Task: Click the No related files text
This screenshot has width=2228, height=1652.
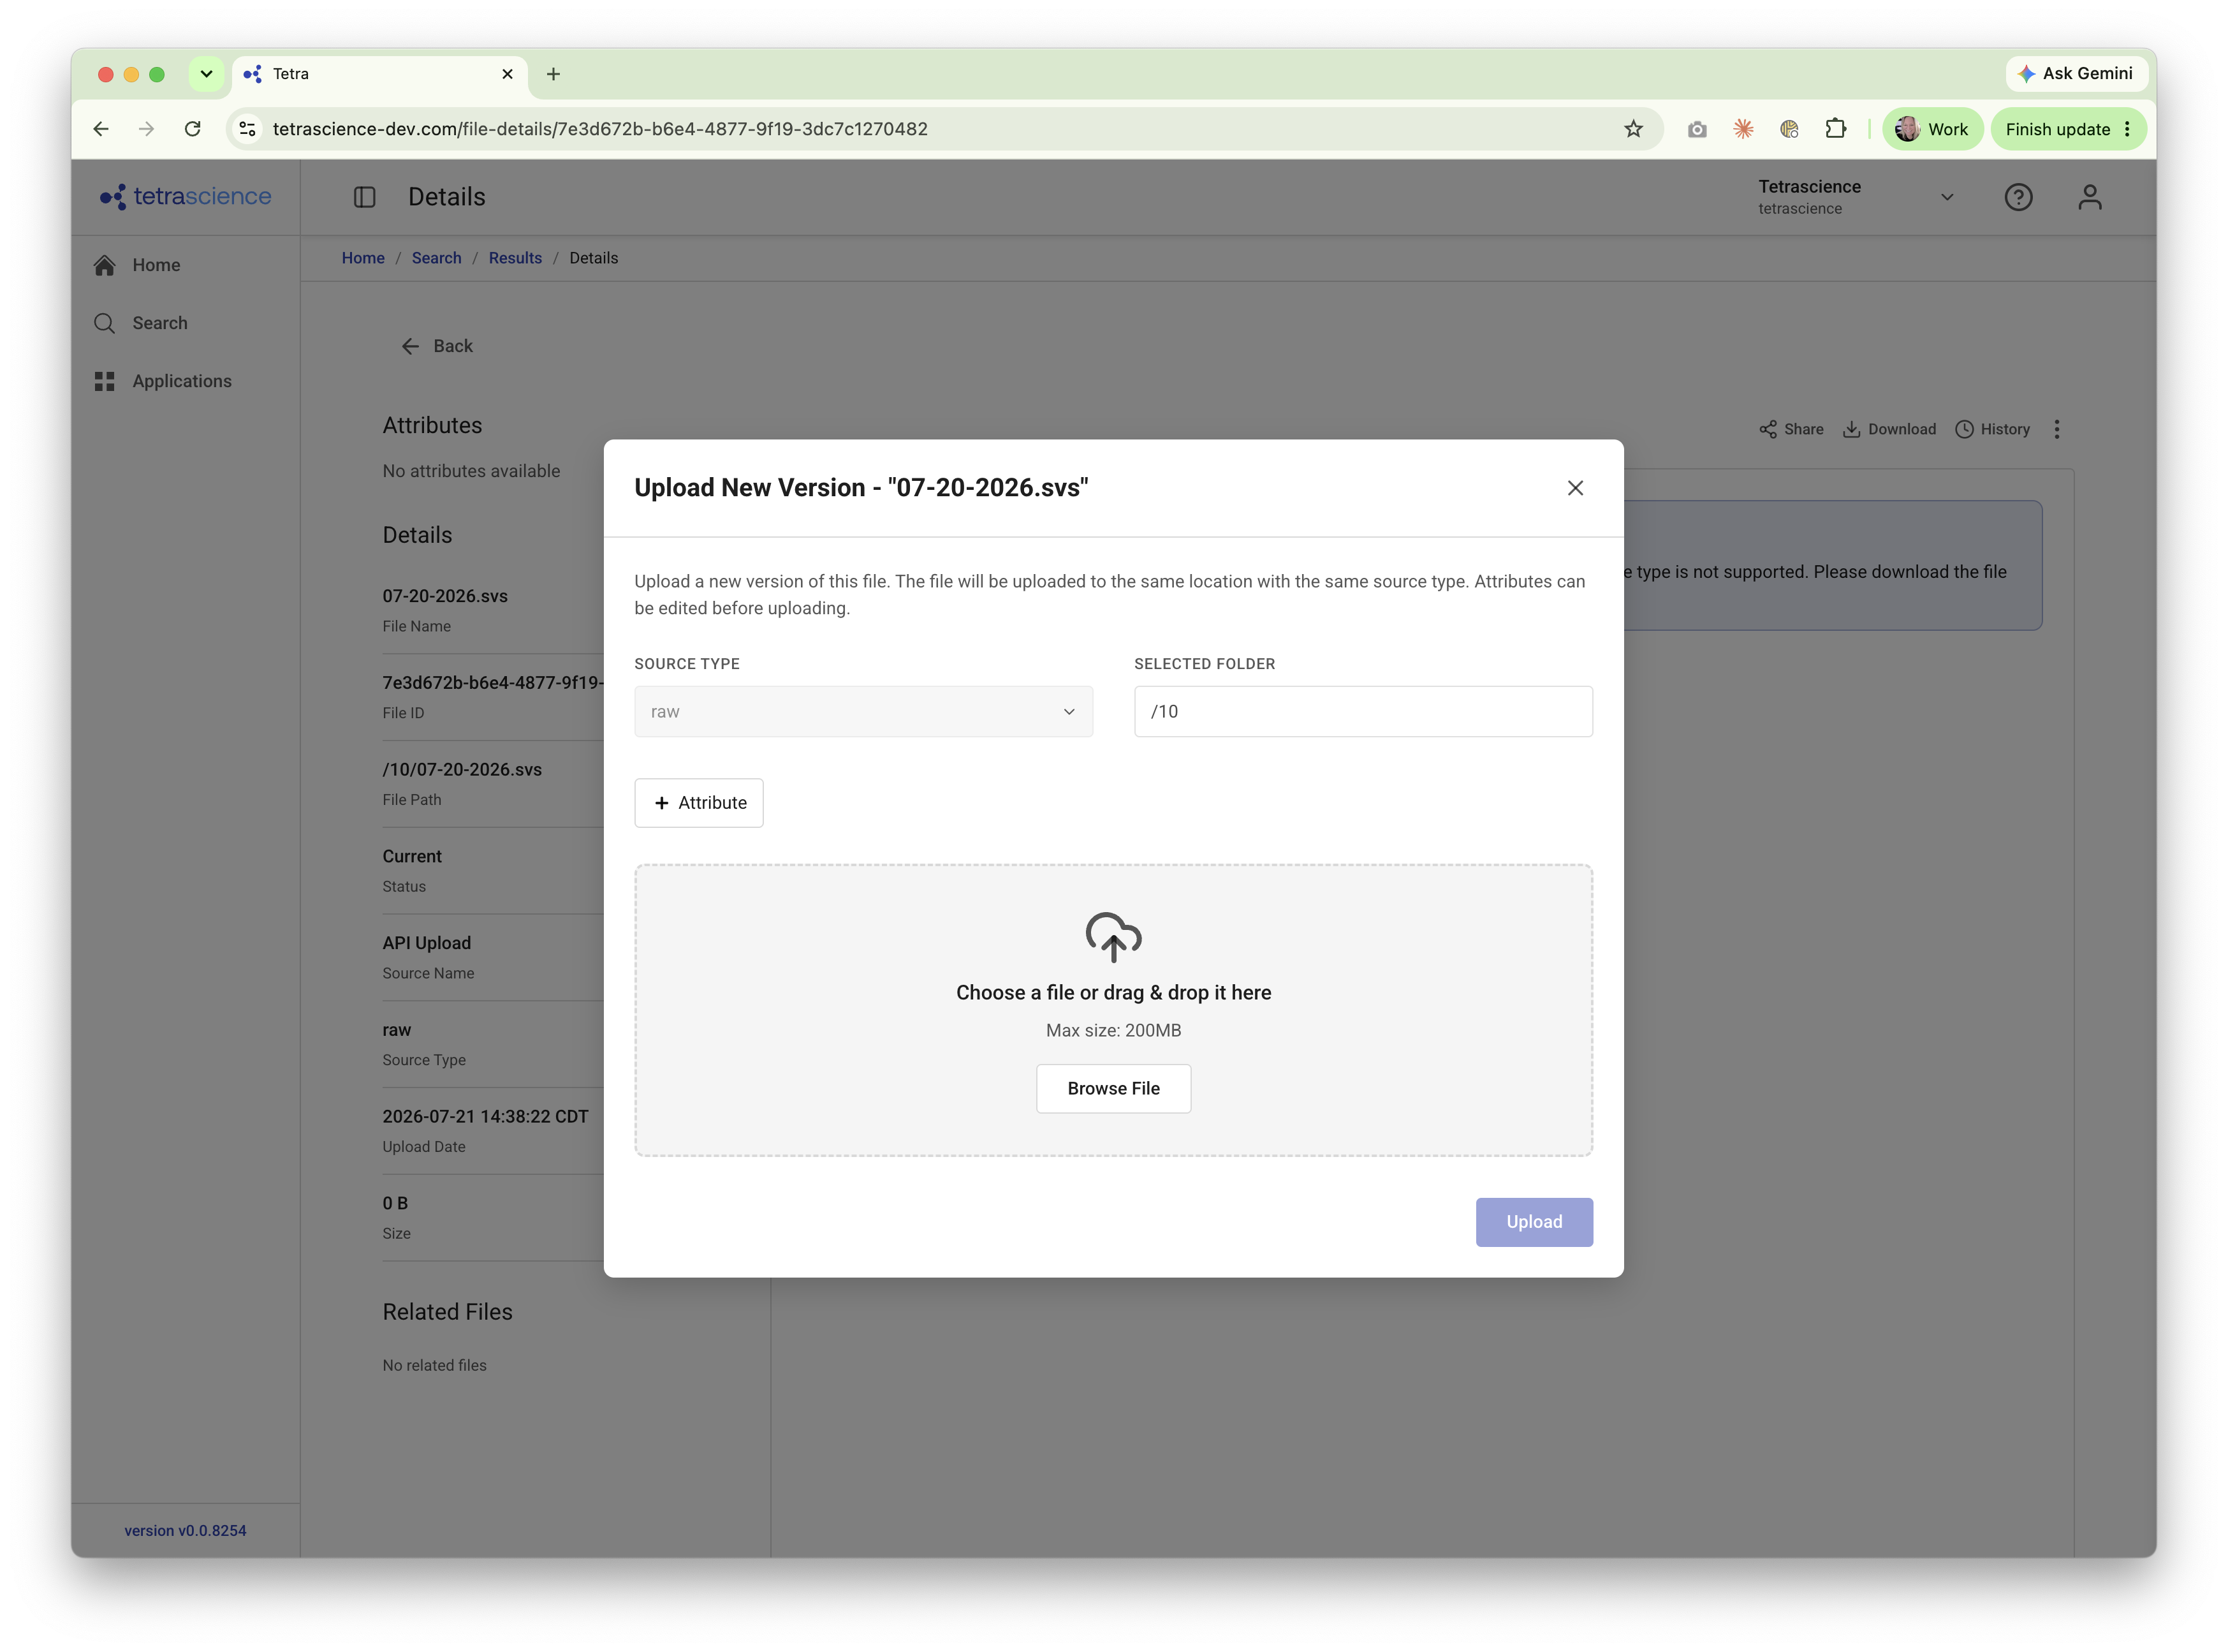Action: [x=434, y=1365]
